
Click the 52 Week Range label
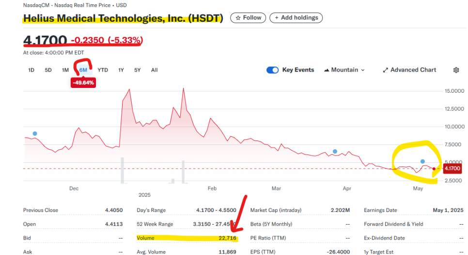[x=155, y=224]
